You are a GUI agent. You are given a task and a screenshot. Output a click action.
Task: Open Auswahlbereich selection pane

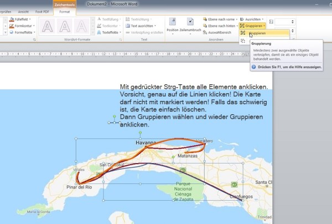point(217,33)
